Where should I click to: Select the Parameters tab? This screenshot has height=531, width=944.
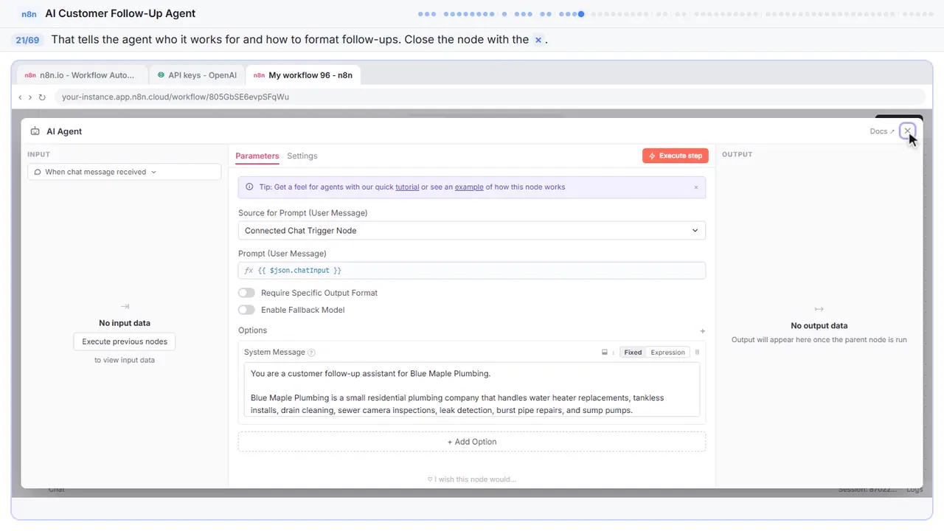(x=257, y=156)
